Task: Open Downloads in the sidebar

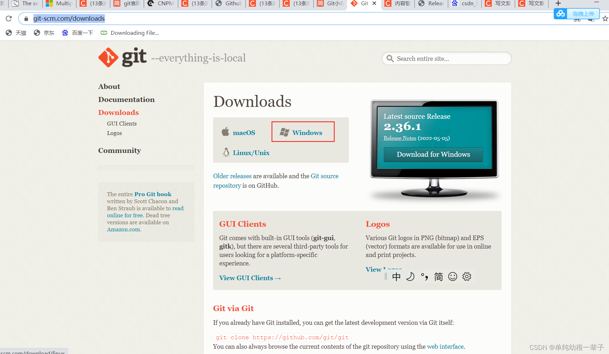Action: tap(119, 112)
